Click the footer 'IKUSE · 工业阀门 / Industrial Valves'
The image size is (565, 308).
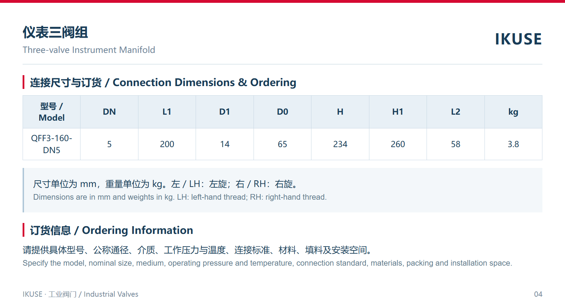[81, 294]
